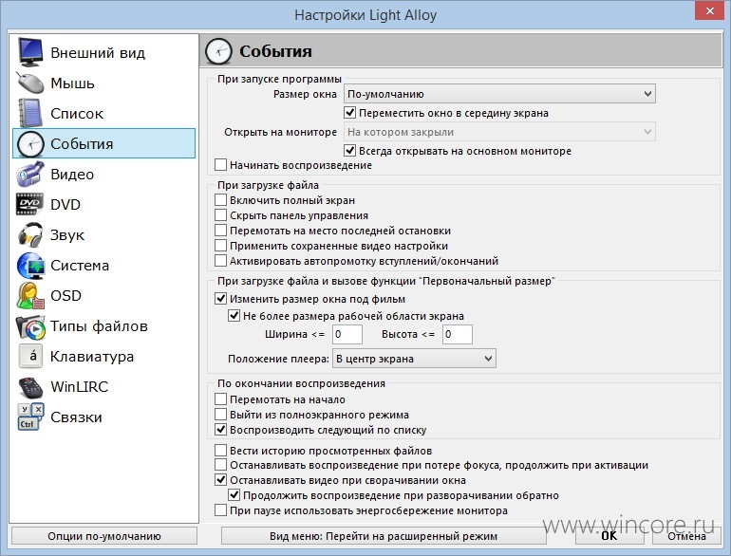The image size is (731, 556).
Task: Click the globe monitor icon for Система
Action: [x=30, y=265]
